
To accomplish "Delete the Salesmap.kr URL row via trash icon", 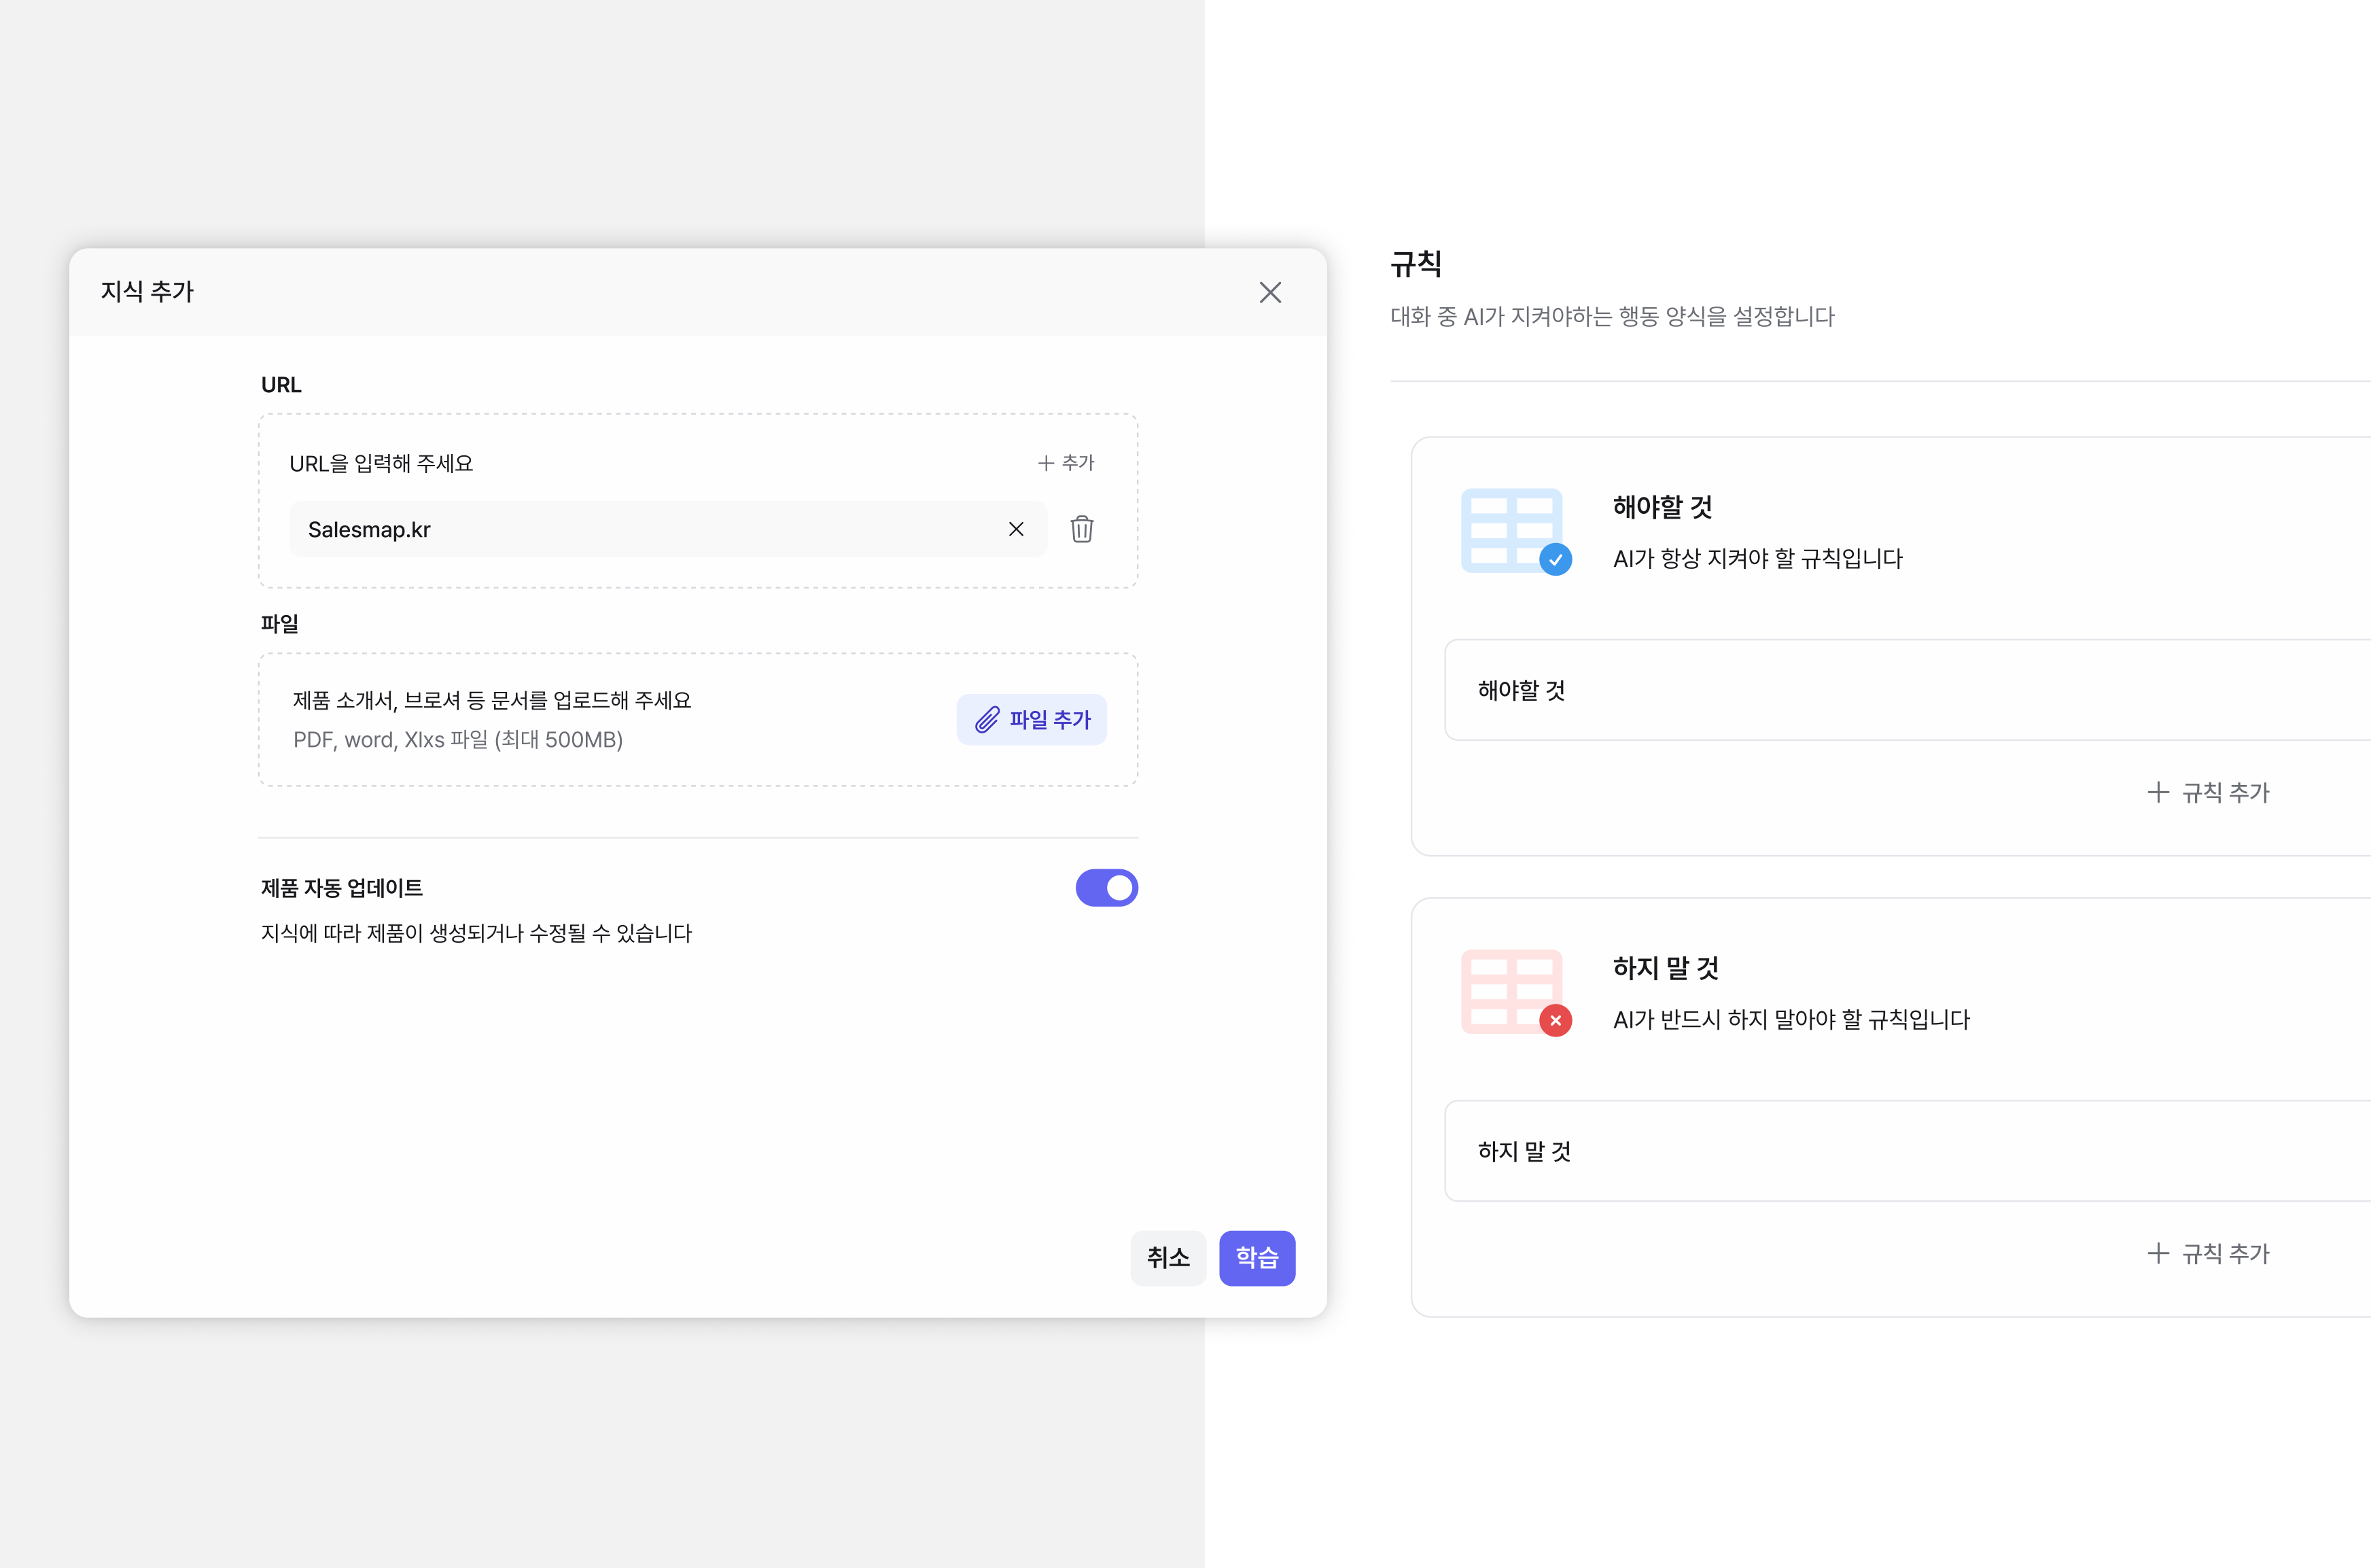I will pos(1082,529).
